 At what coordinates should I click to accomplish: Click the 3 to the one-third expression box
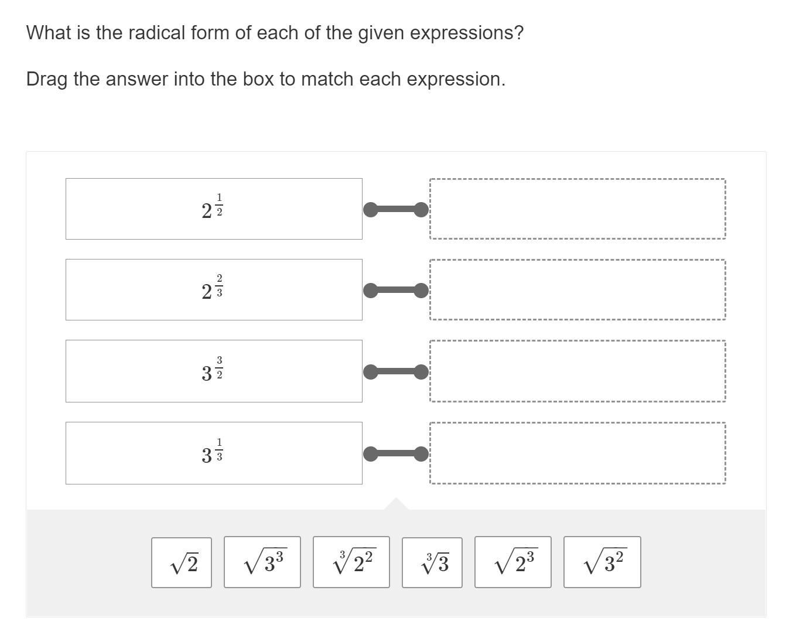click(214, 453)
